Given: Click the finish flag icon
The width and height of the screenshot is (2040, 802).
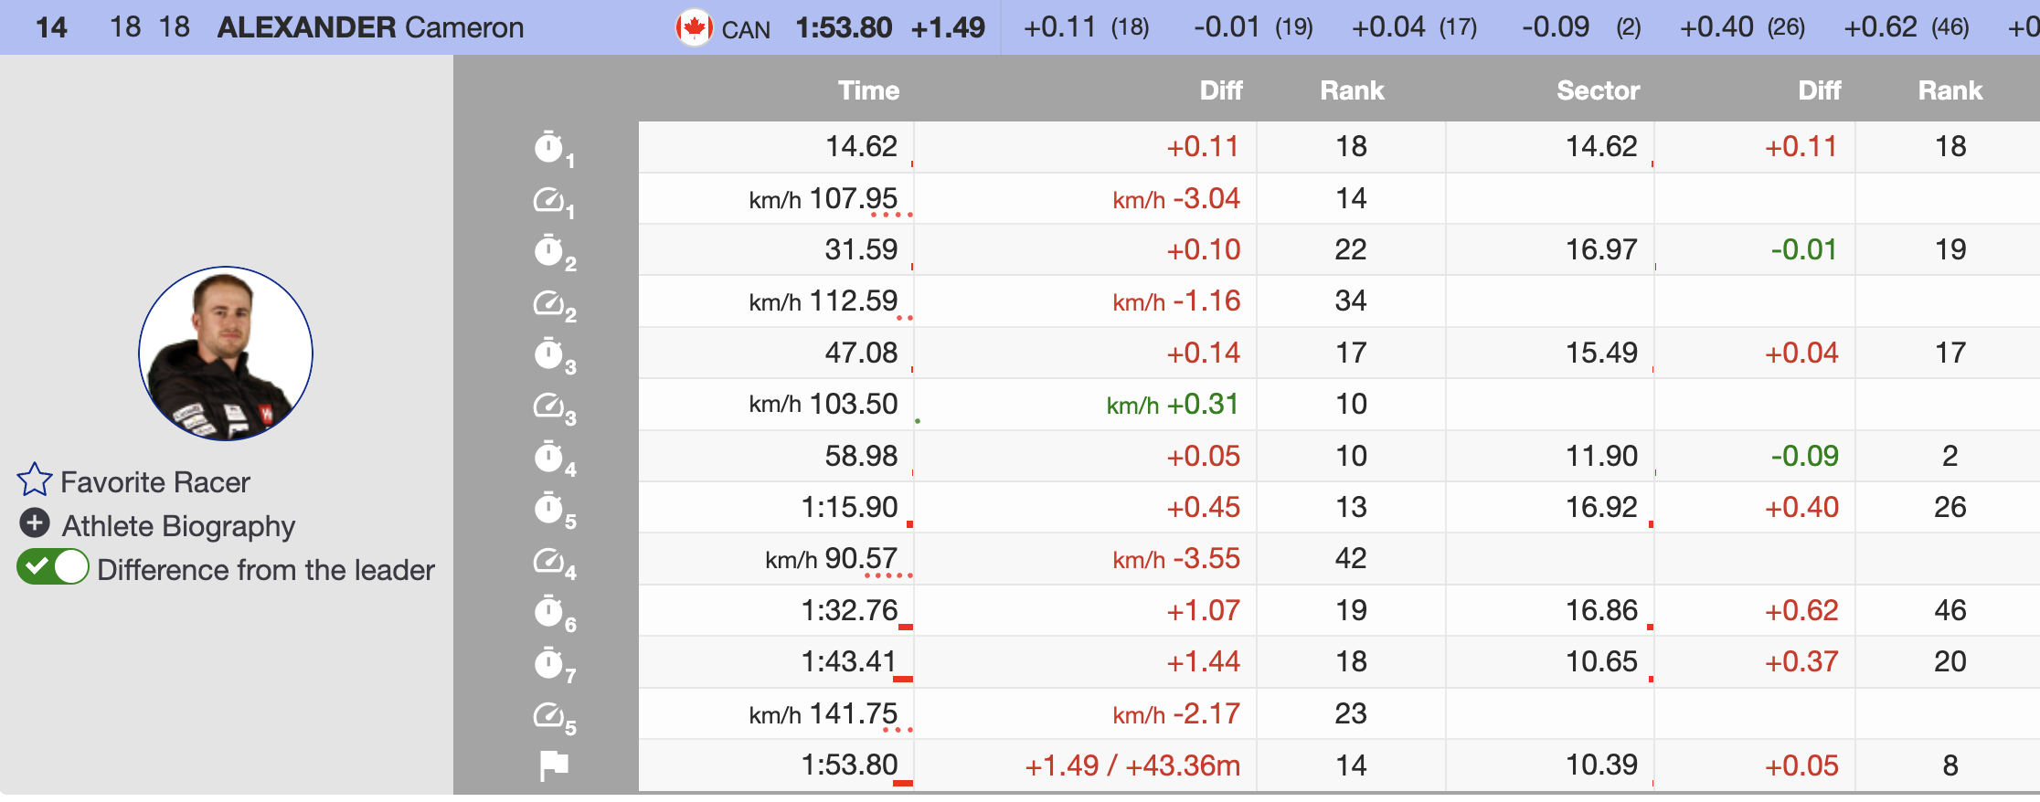Looking at the screenshot, I should point(553,765).
